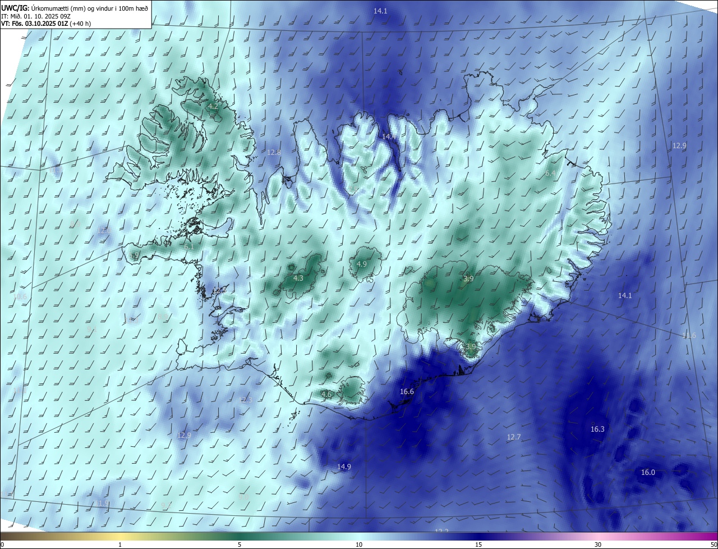Viewport: 718px width, 549px height.
Task: Click the 12.7 value label
Action: click(x=514, y=437)
